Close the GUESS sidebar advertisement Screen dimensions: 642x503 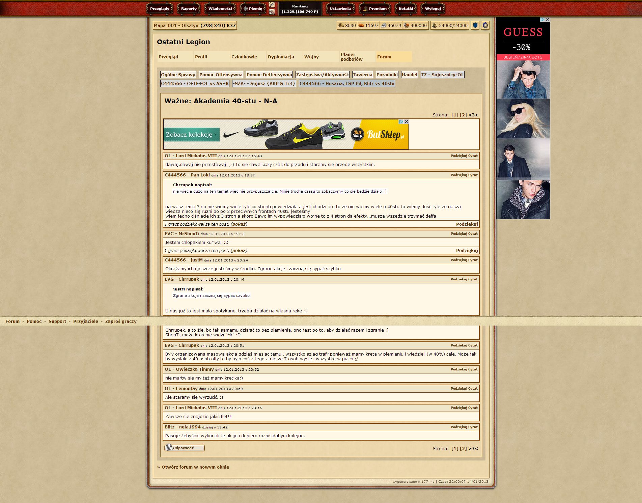pyautogui.click(x=548, y=20)
